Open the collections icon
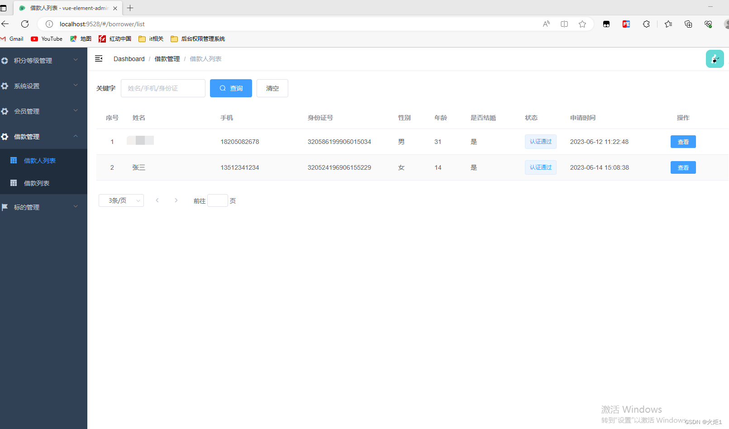The height and width of the screenshot is (429, 729). (688, 24)
